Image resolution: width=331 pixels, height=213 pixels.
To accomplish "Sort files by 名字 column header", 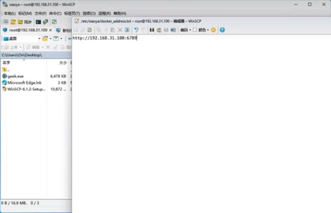I will [7, 63].
